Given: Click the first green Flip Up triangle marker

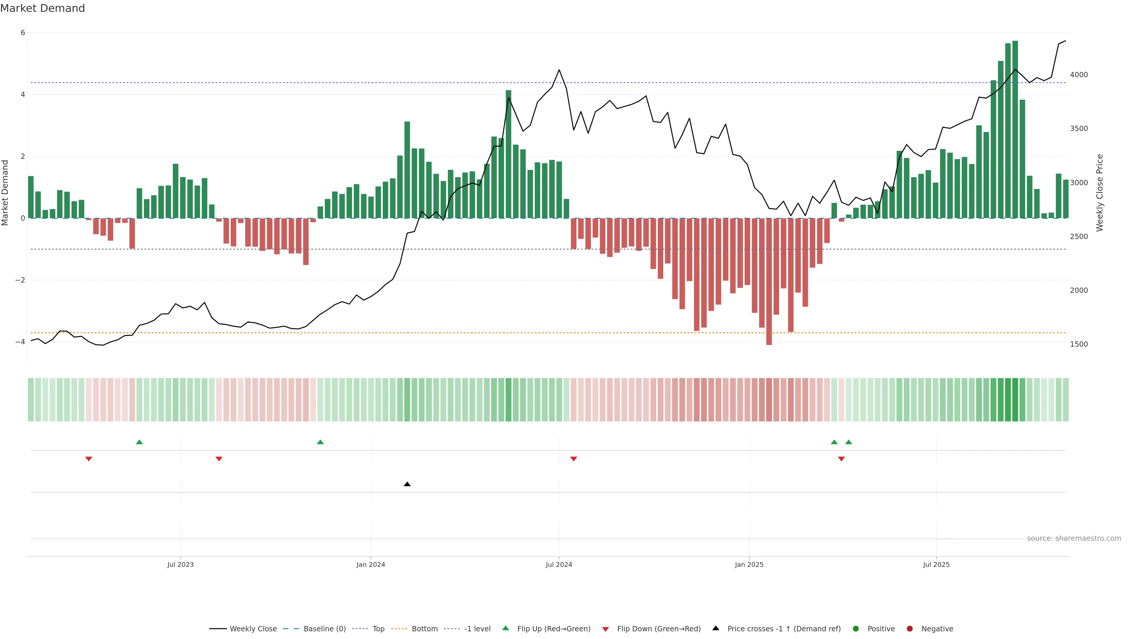Looking at the screenshot, I should click(x=139, y=442).
